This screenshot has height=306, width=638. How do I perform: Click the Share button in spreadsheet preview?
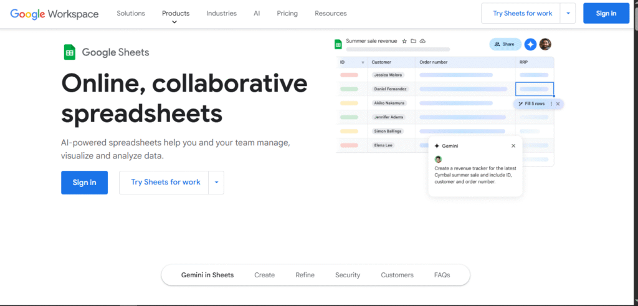[x=505, y=44]
